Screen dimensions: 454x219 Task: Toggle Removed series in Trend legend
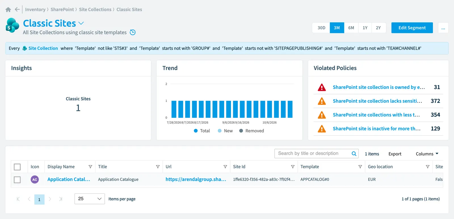(251, 131)
